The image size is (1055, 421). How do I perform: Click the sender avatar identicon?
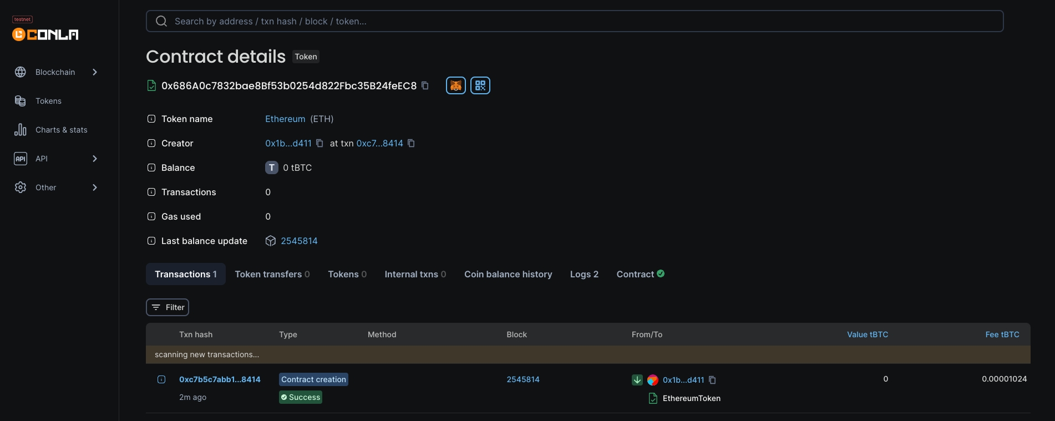click(x=653, y=380)
